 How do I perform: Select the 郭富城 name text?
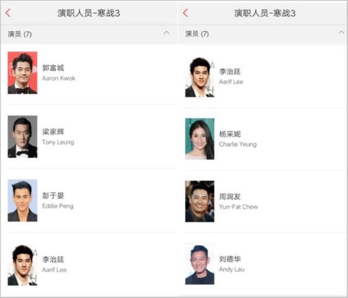(53, 68)
